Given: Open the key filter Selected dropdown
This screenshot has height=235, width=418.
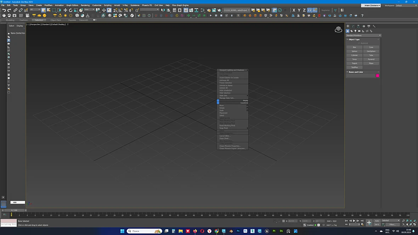Looking at the screenshot, I should [x=390, y=220].
